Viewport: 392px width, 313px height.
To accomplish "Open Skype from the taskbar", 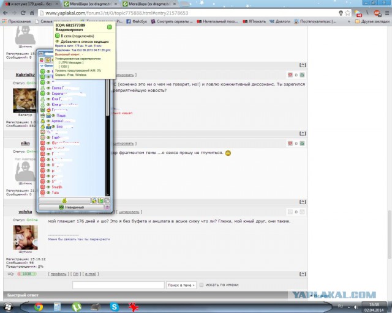I will click(x=115, y=307).
